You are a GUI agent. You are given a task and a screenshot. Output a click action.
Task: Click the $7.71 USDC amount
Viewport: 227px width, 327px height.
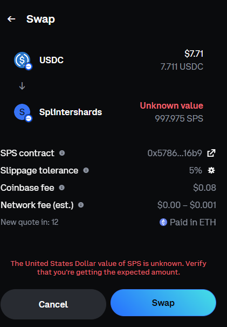[194, 54]
